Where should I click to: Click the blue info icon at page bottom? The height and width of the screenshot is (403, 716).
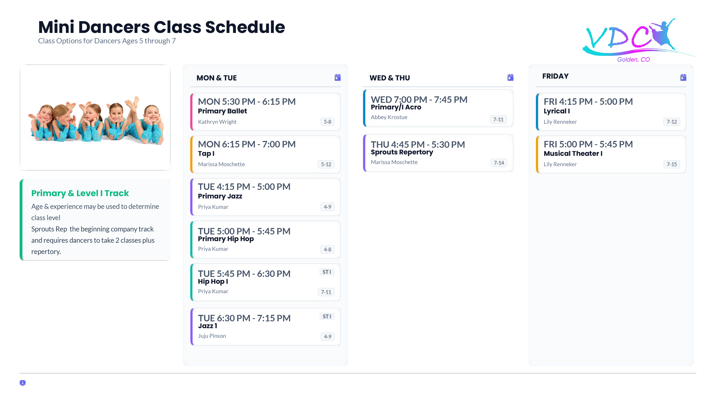[23, 383]
